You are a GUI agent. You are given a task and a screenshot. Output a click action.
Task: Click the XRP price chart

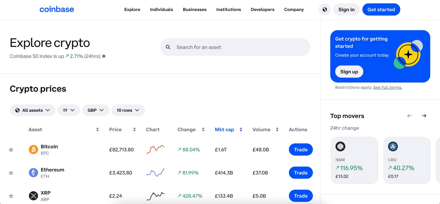155,196
